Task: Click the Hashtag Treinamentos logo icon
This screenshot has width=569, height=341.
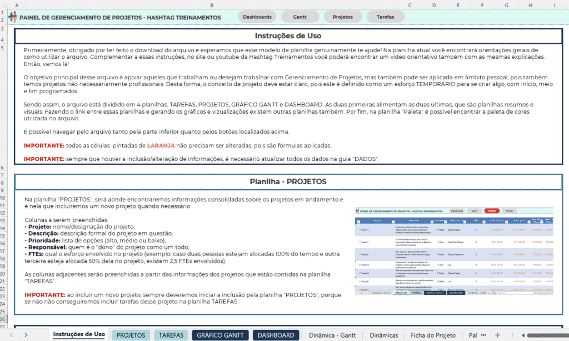Action: (x=13, y=17)
